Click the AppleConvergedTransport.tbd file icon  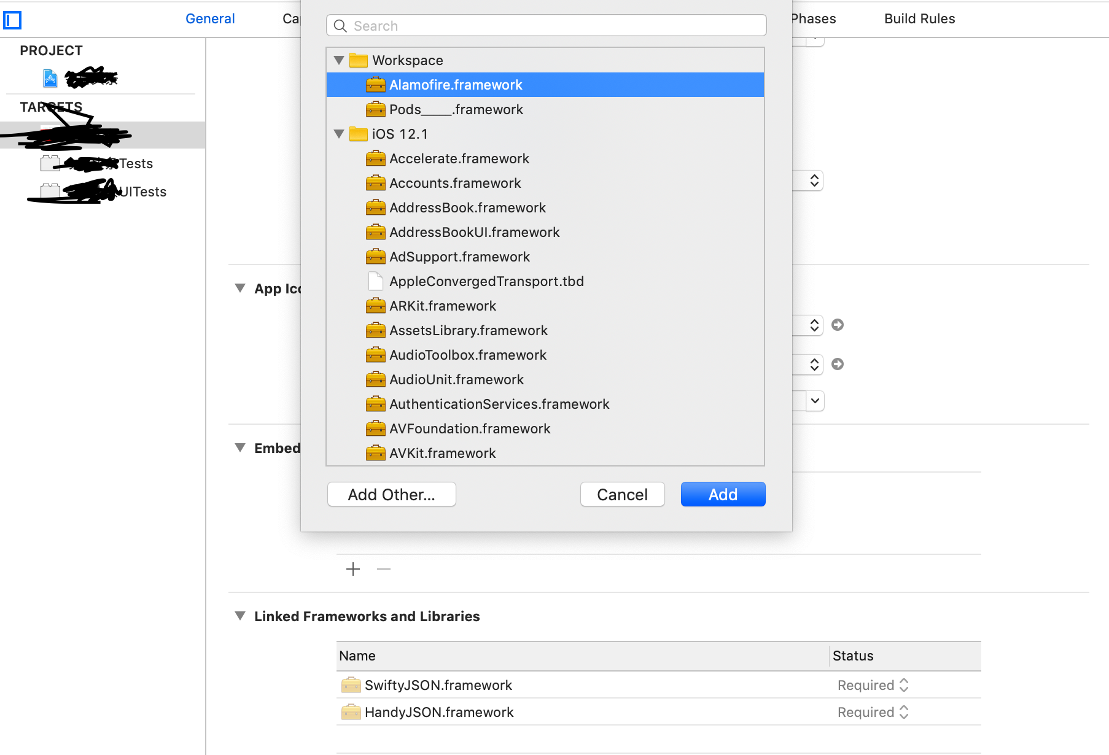[375, 281]
